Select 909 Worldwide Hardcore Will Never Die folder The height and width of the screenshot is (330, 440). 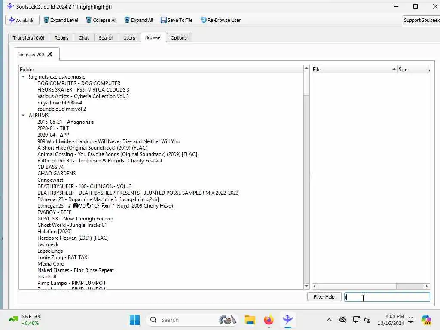pyautogui.click(x=108, y=141)
